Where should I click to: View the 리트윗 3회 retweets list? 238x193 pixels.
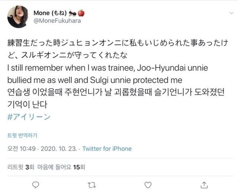[19, 167]
